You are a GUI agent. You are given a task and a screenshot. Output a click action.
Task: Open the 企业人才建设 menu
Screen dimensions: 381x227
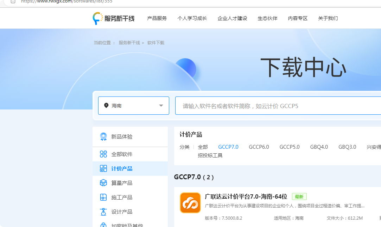pyautogui.click(x=232, y=18)
